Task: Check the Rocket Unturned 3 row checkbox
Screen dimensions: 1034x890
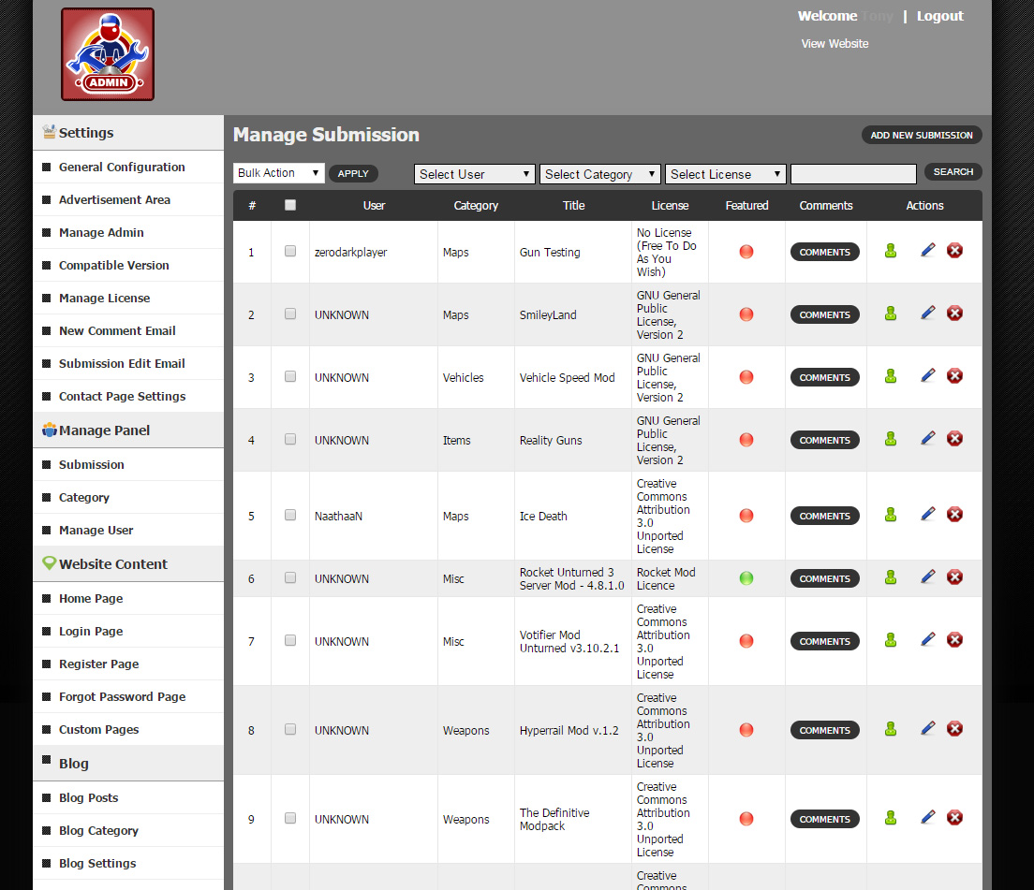Action: point(290,577)
